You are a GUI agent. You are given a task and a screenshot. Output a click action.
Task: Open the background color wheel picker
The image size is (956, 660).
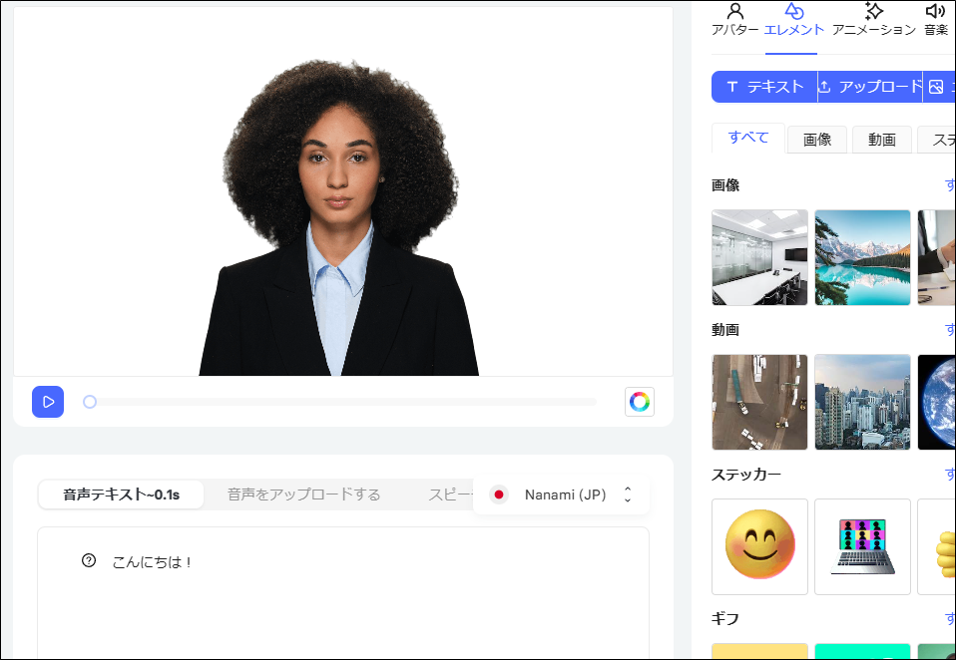pyautogui.click(x=640, y=402)
